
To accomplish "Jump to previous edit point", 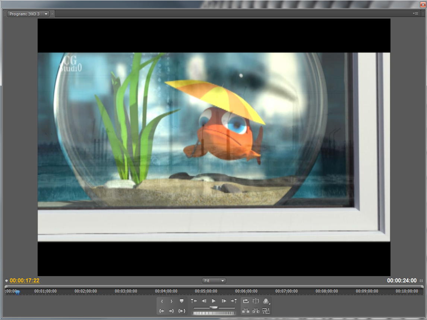I will 194,301.
